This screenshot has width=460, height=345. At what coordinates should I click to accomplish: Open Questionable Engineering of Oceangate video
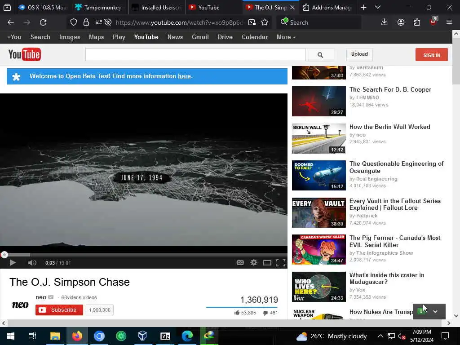coord(396,167)
